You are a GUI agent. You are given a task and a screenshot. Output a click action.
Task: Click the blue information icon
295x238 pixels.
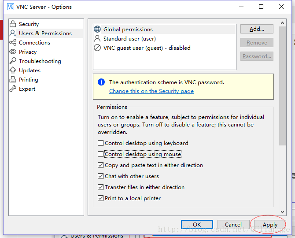pyautogui.click(x=101, y=82)
